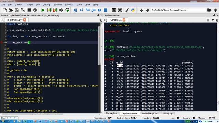Screen dimensions: 219x123
Task: Open the Run menu
Action: click(x=38, y=5)
